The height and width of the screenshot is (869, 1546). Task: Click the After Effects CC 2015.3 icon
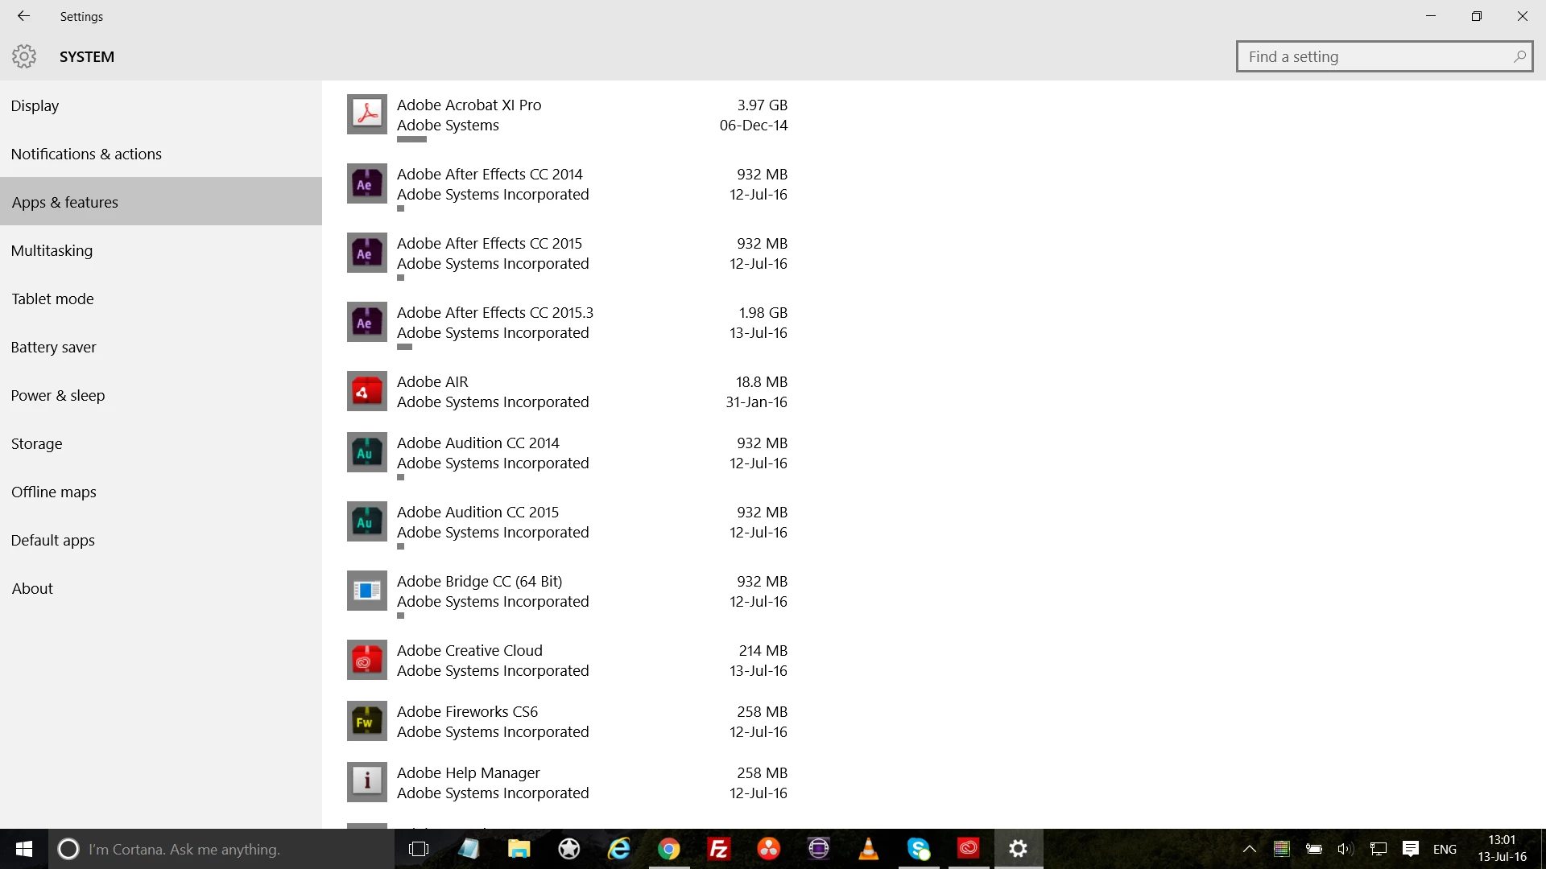[366, 322]
